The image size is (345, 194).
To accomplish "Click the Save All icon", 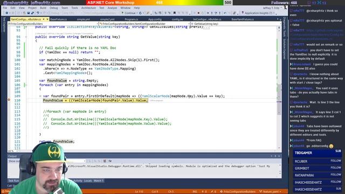I will (x=32, y=13).
